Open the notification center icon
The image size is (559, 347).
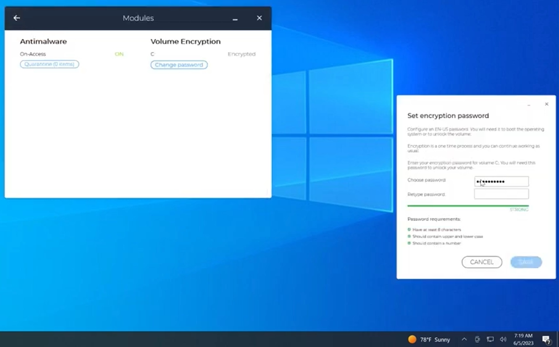tap(547, 339)
